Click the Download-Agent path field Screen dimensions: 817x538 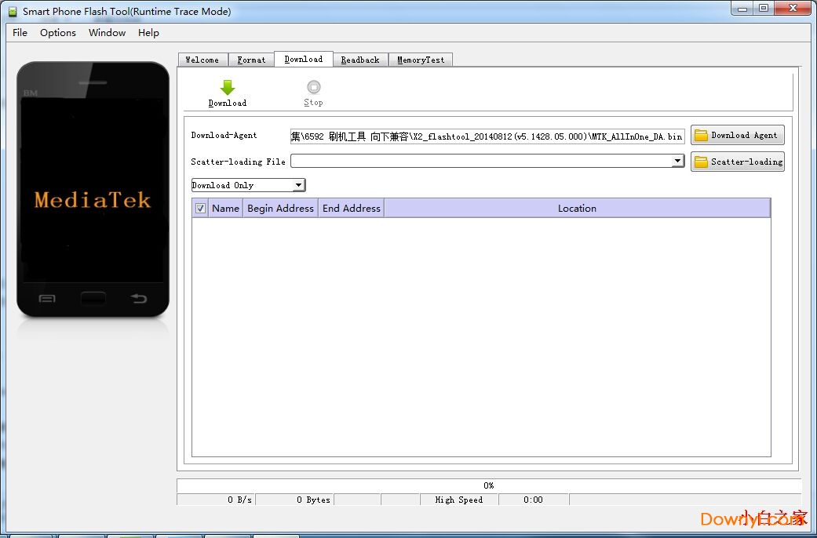[x=487, y=136]
